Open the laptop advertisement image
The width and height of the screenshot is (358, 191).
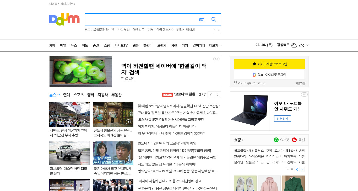click(x=249, y=111)
